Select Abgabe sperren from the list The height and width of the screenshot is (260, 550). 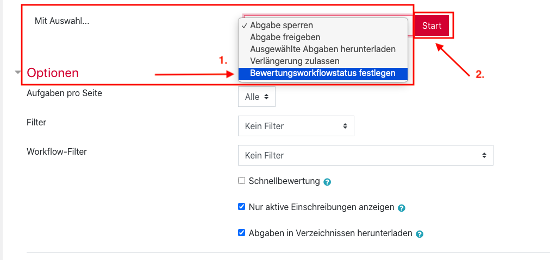tap(281, 26)
